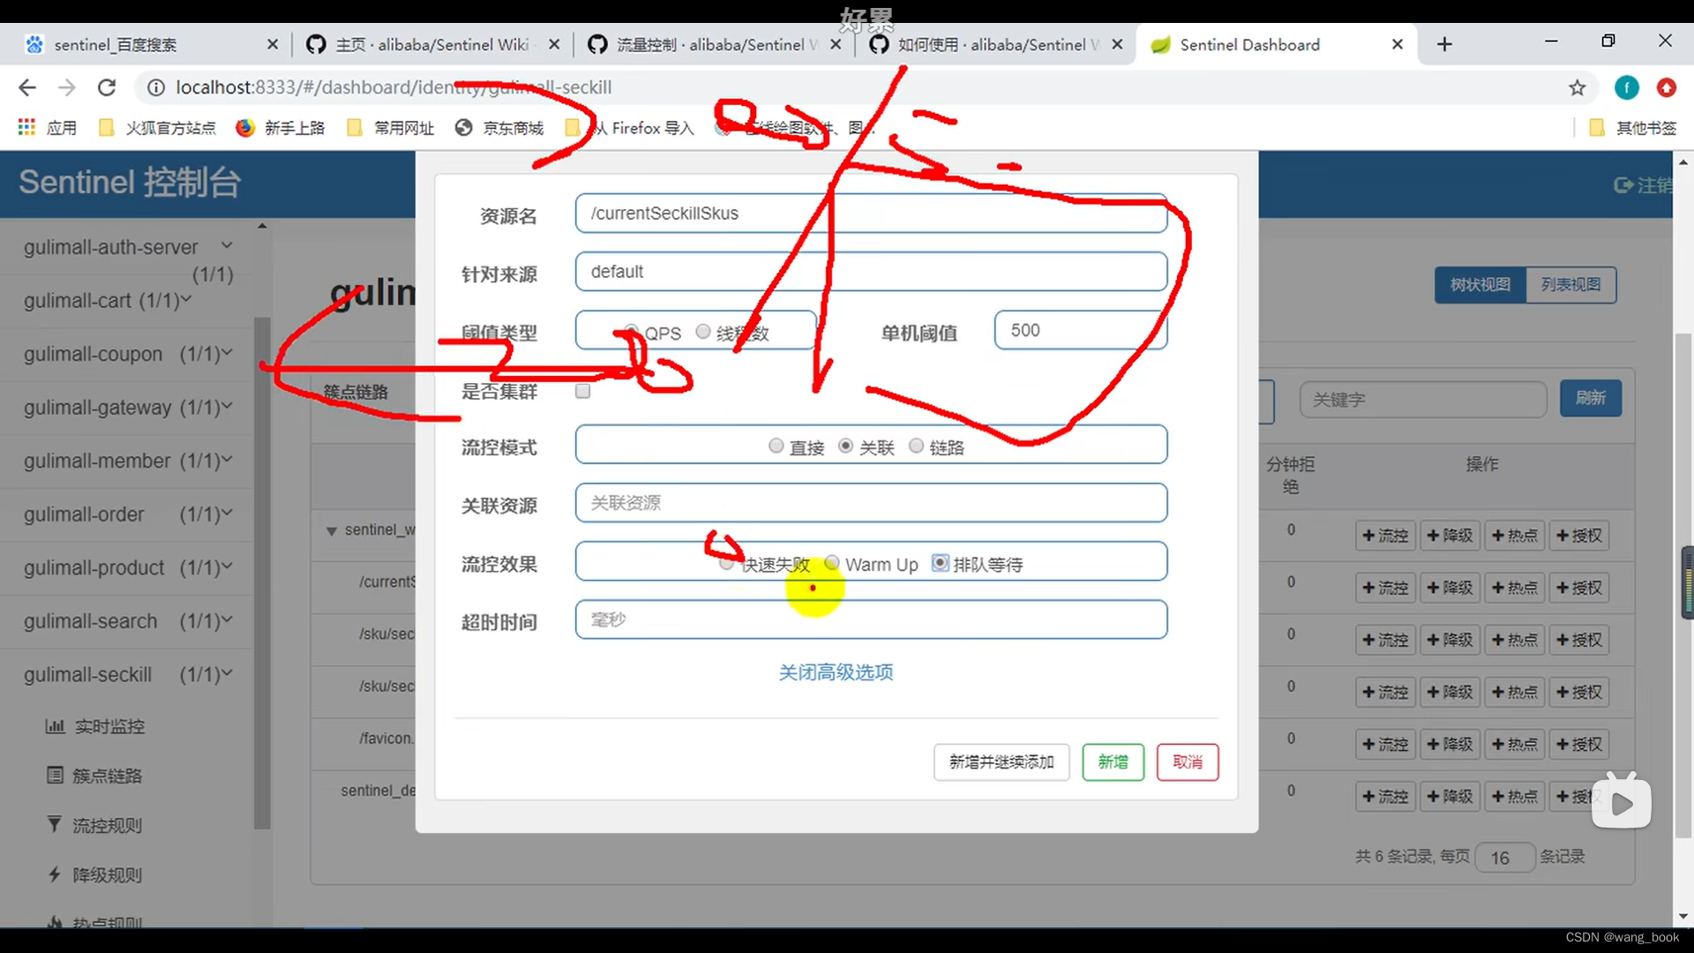Click 单机阈值 field showing 500
The width and height of the screenshot is (1694, 953).
tap(1081, 329)
